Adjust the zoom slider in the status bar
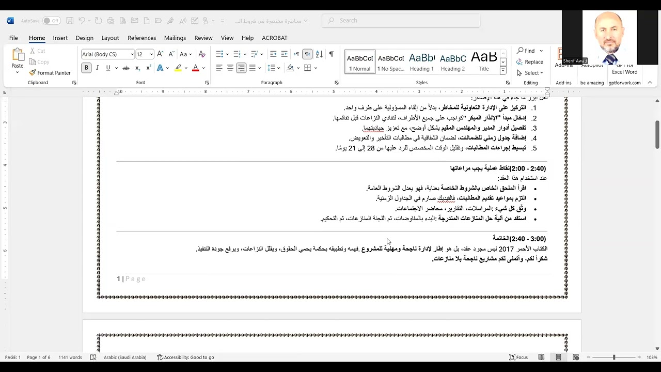The width and height of the screenshot is (661, 372). (614, 358)
